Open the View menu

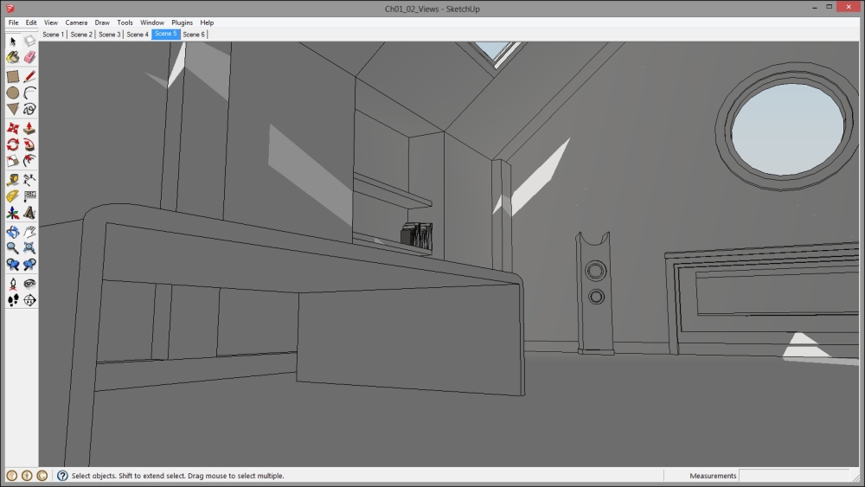coord(51,22)
